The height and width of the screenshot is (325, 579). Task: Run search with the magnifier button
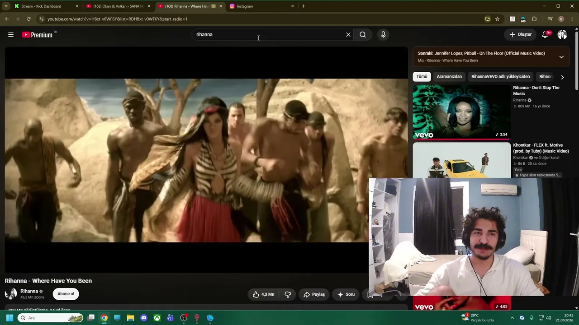pyautogui.click(x=363, y=35)
